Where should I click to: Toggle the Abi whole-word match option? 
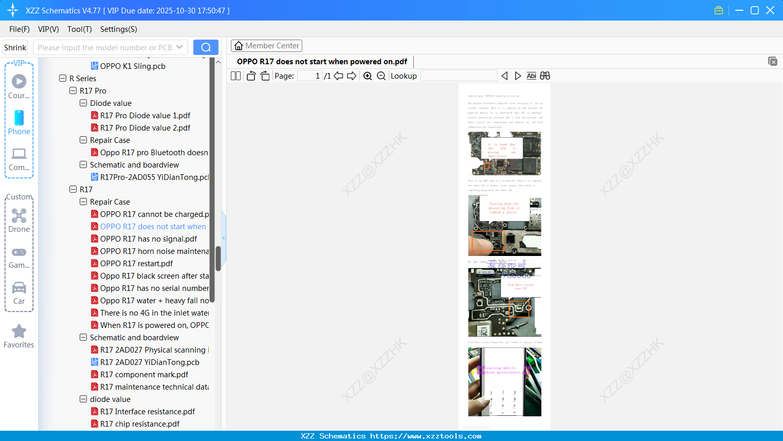(532, 76)
